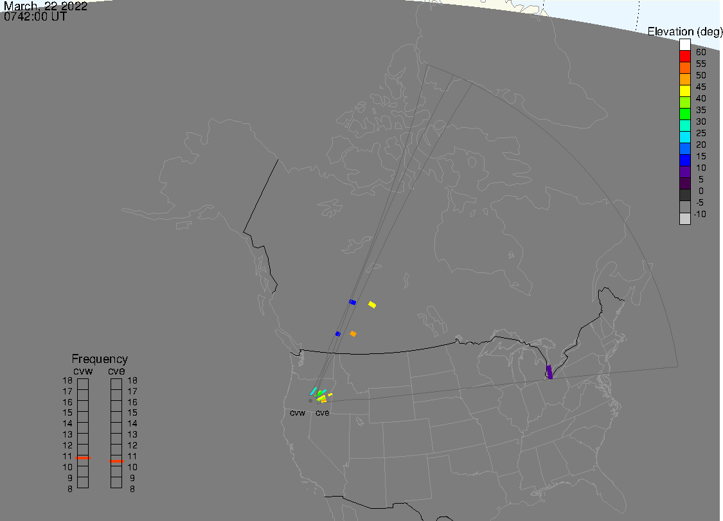This screenshot has width=723, height=521.
Task: Click the upper blue echo marker
Action: [352, 302]
